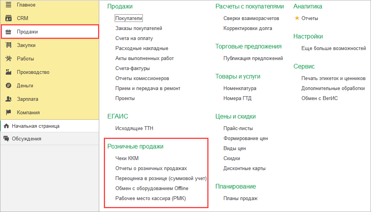Open Печать этикеток и ценников

pyautogui.click(x=333, y=78)
